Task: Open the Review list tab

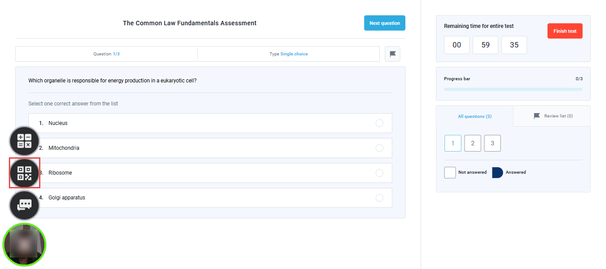Action: point(552,116)
